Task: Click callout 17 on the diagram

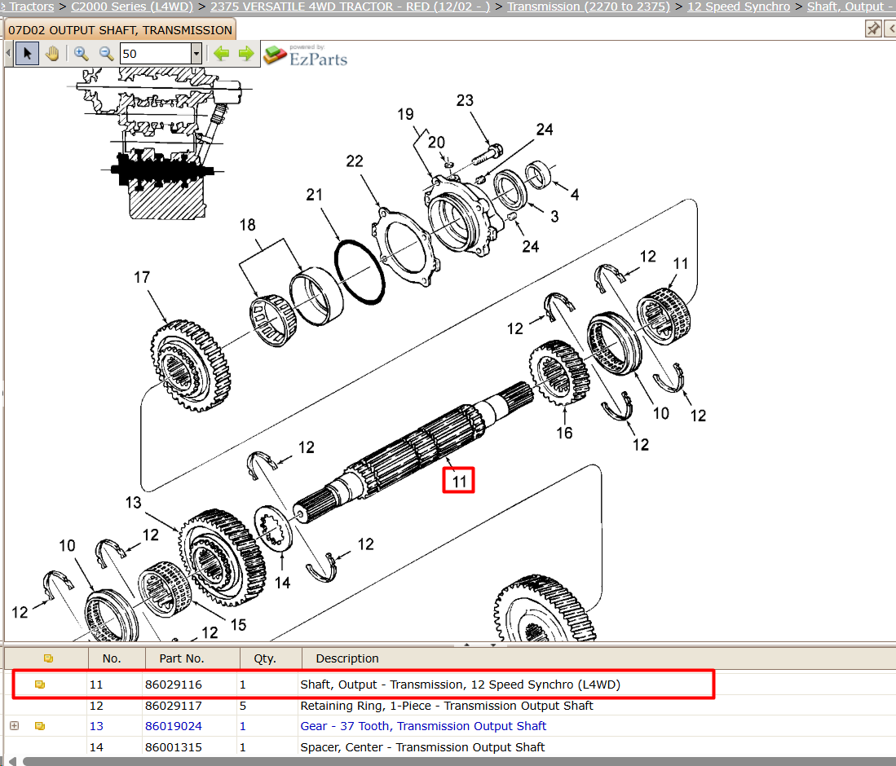Action: (142, 278)
